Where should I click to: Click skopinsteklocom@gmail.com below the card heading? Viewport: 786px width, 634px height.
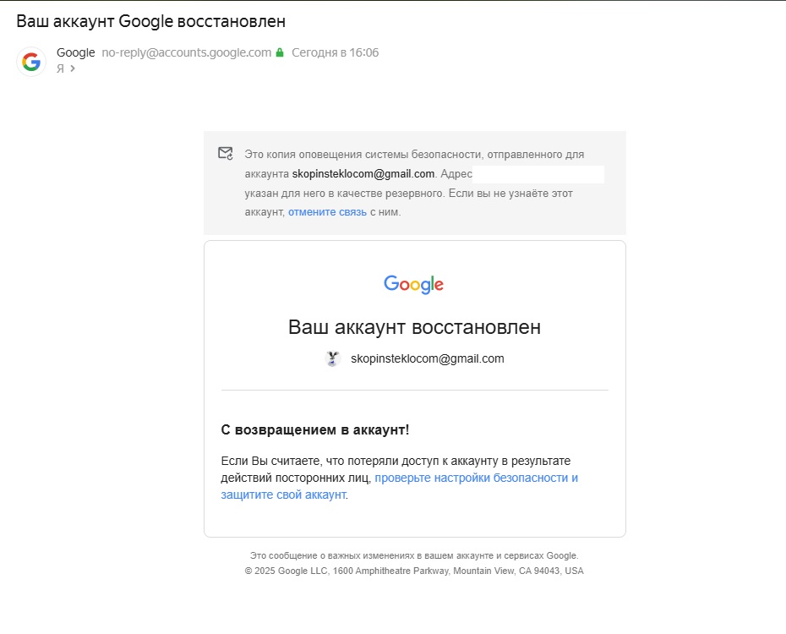(427, 358)
